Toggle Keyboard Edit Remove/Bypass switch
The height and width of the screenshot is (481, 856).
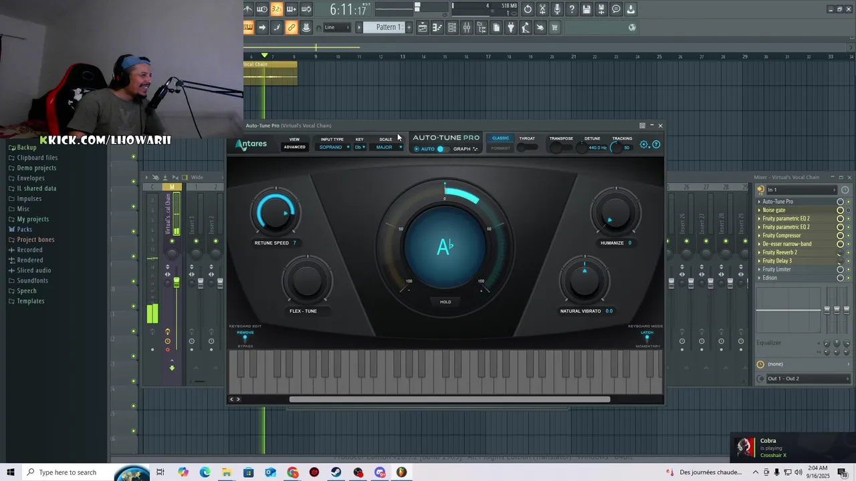[245, 339]
